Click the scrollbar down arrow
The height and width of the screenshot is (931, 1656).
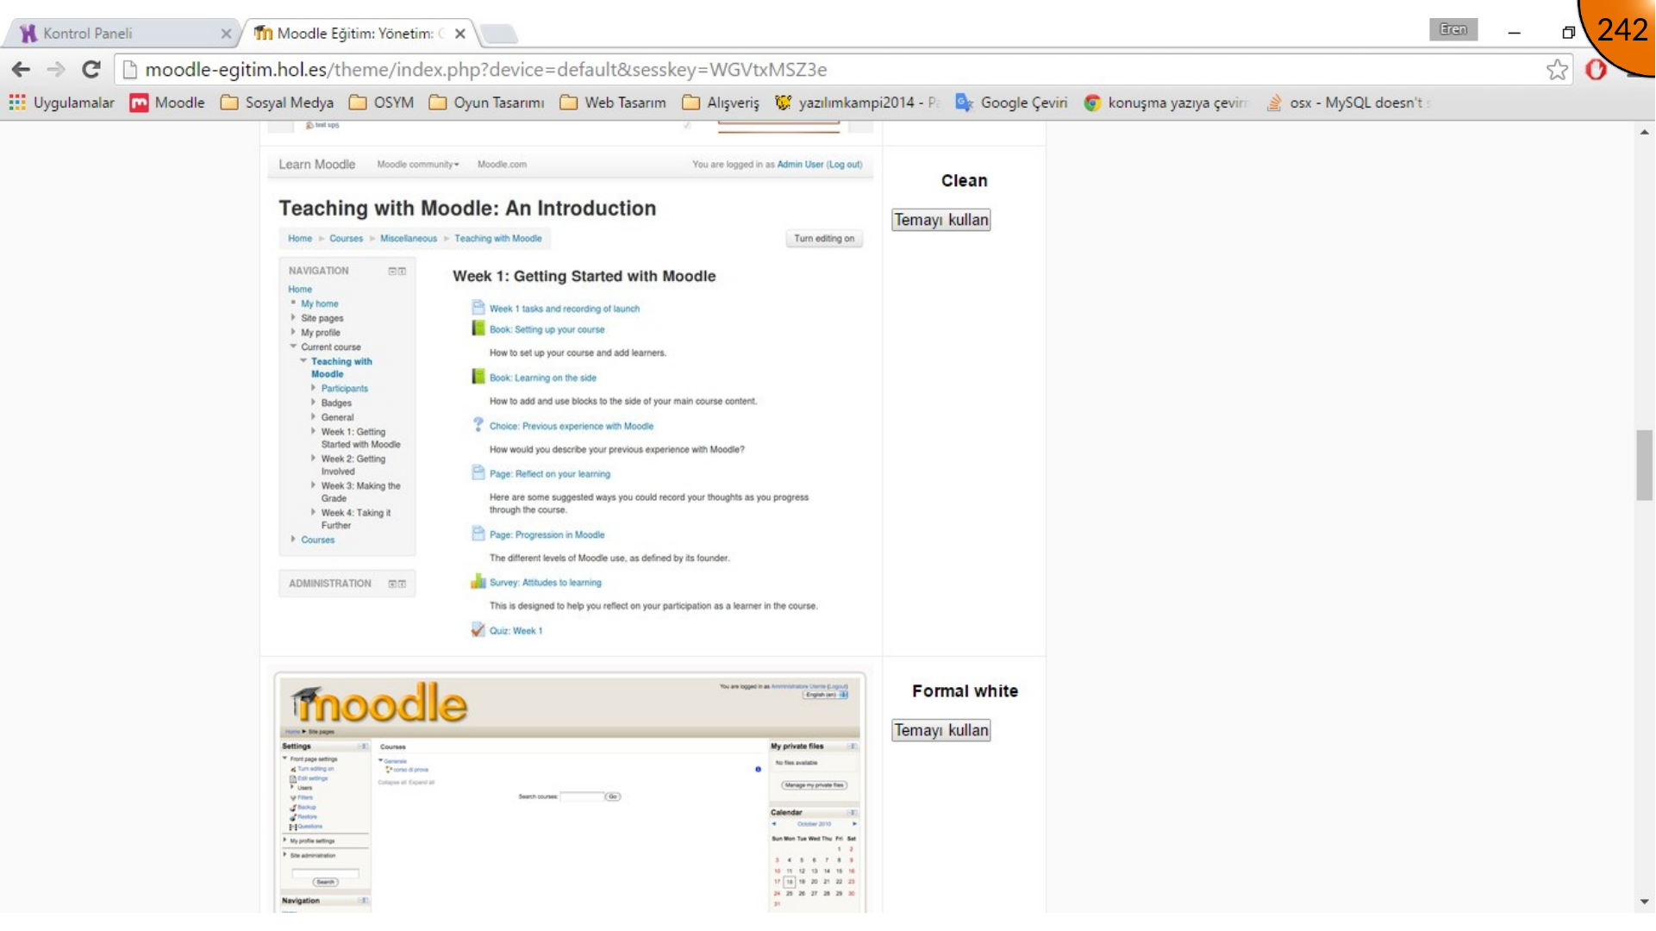click(x=1644, y=902)
